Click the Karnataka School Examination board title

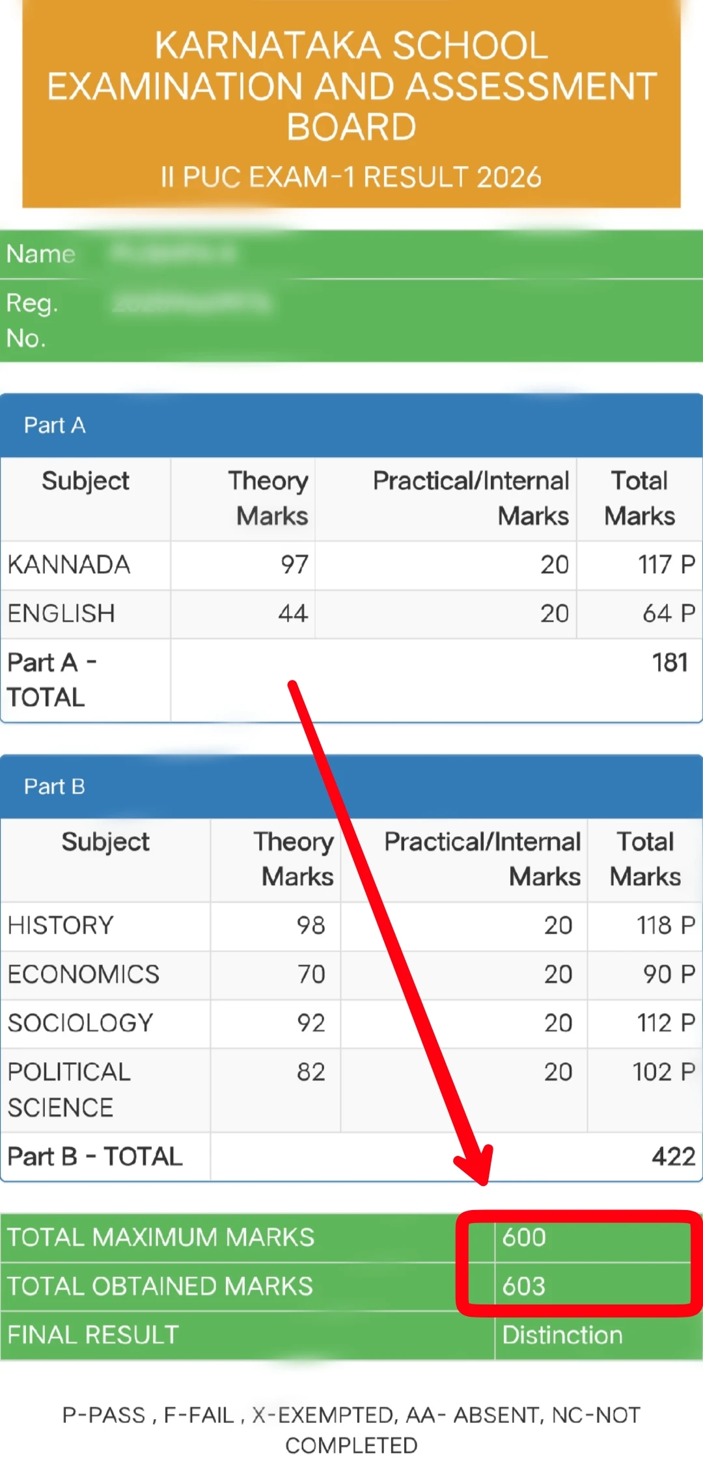(351, 86)
